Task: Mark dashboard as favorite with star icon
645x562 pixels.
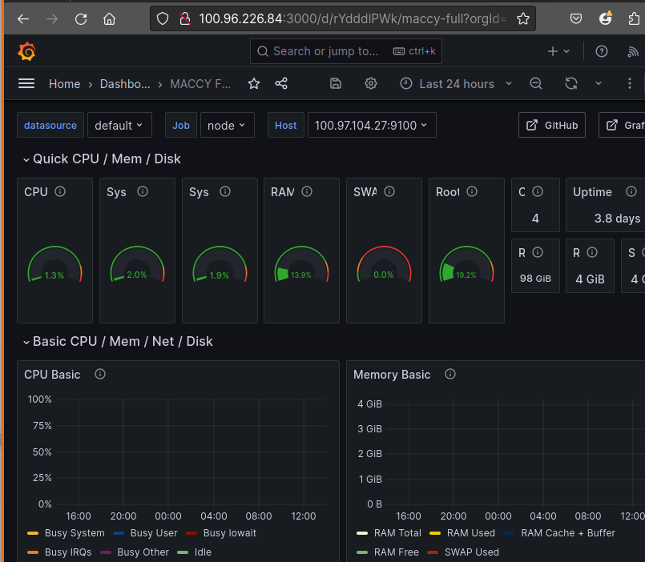Action: [x=254, y=84]
